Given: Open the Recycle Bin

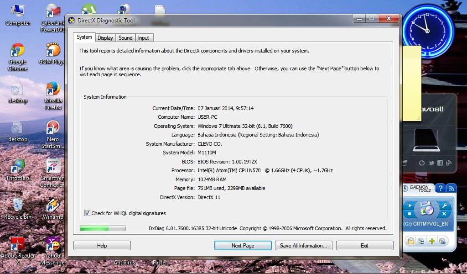Looking at the screenshot, I should tap(18, 209).
